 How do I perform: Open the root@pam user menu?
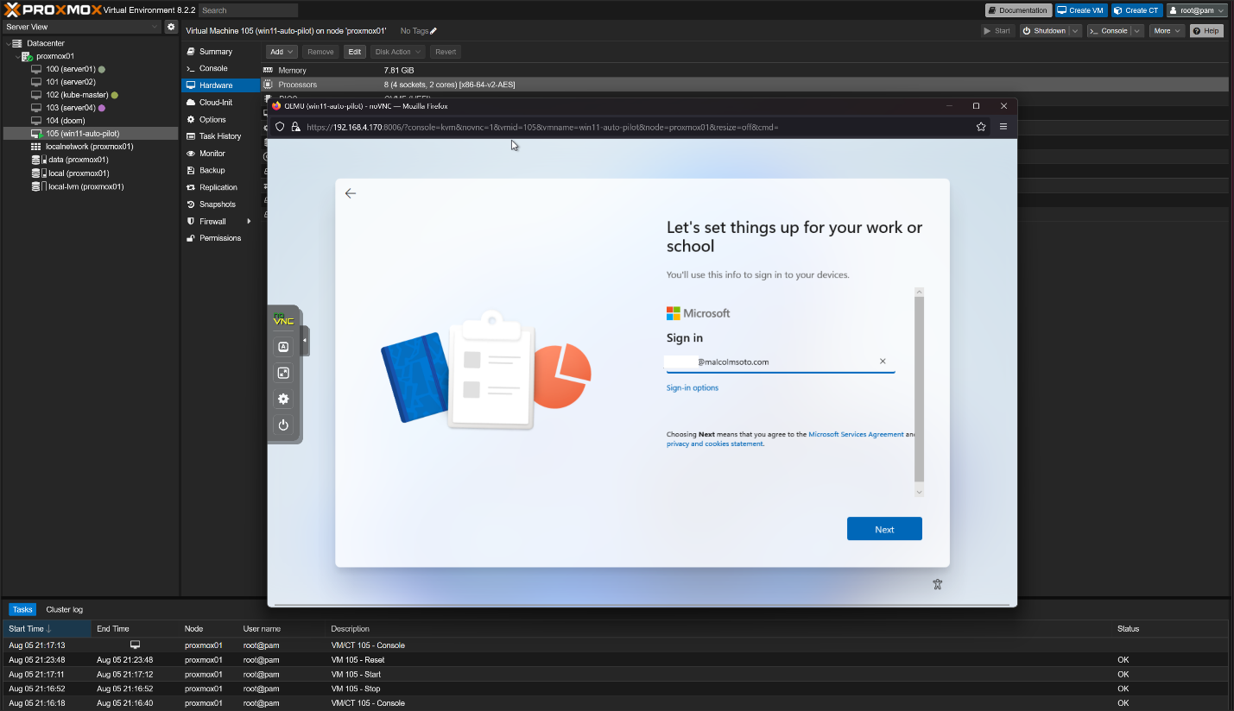[x=1196, y=10]
